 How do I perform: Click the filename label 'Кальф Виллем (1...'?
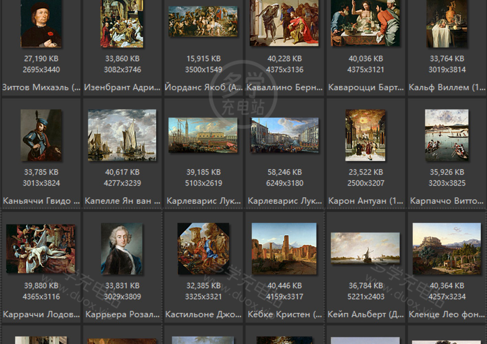coord(447,87)
